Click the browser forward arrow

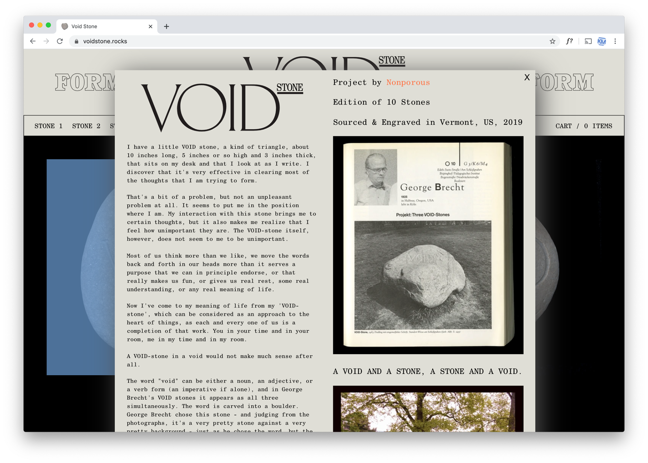46,41
